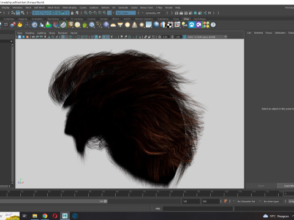Toggle select by hierarchy mode button
The height and width of the screenshot is (220, 294).
coord(13,13)
